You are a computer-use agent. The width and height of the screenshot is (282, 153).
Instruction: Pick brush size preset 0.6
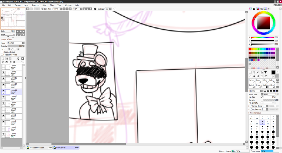(251, 117)
